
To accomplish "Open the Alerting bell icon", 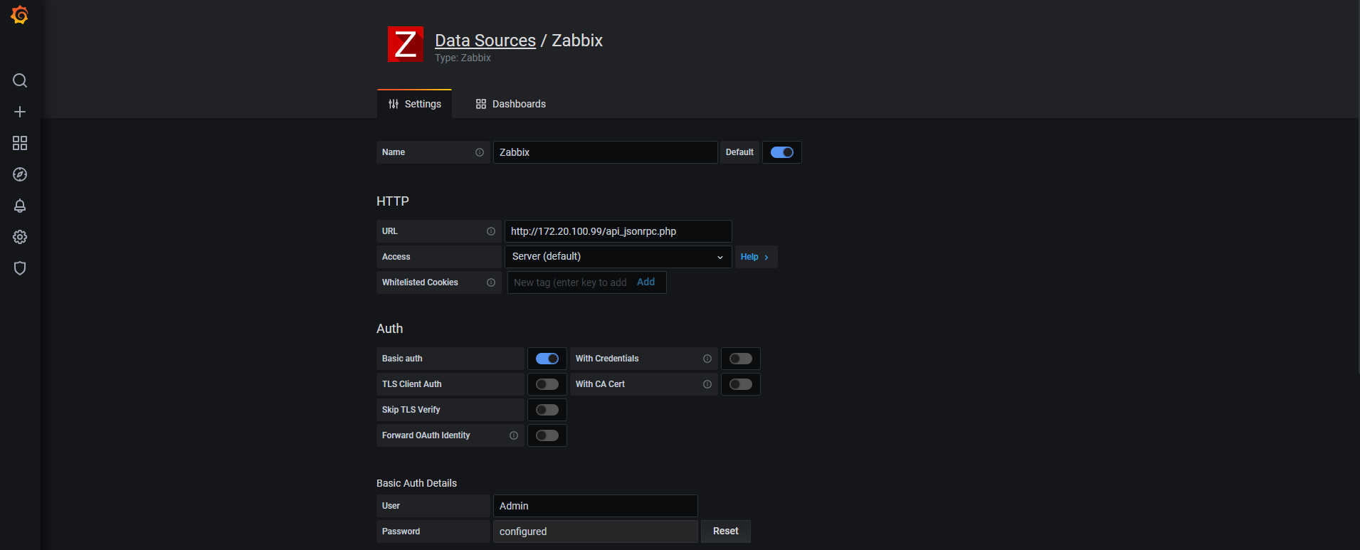I will pos(20,206).
